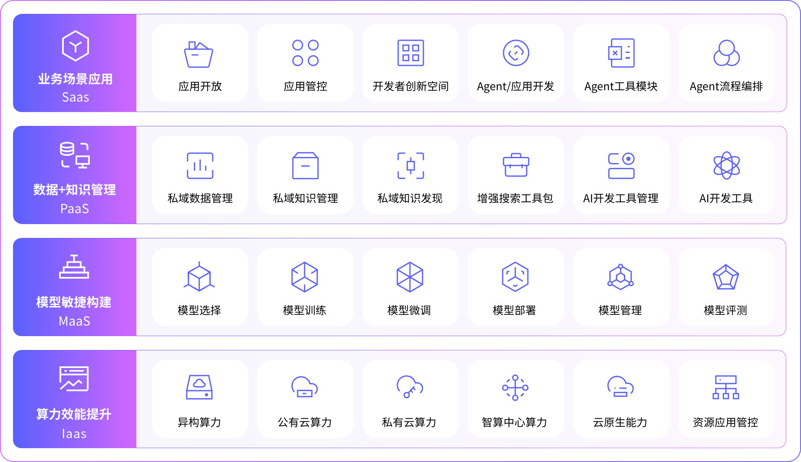Select the Agent流程编排 overlapping circles icon
The width and height of the screenshot is (801, 462).
726,53
